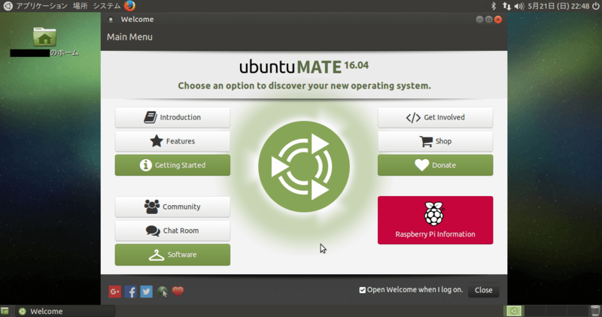Click the red heart donate icon
Viewport: 602px width, 317px height.
(x=178, y=291)
